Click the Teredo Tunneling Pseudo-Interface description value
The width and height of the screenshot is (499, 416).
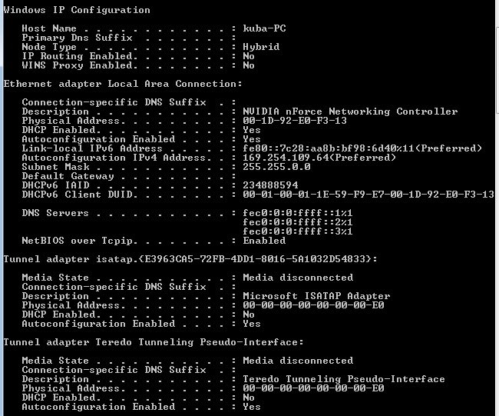click(344, 379)
